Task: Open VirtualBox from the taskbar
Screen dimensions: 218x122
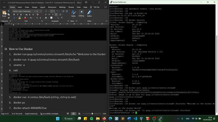Action: [141, 119]
